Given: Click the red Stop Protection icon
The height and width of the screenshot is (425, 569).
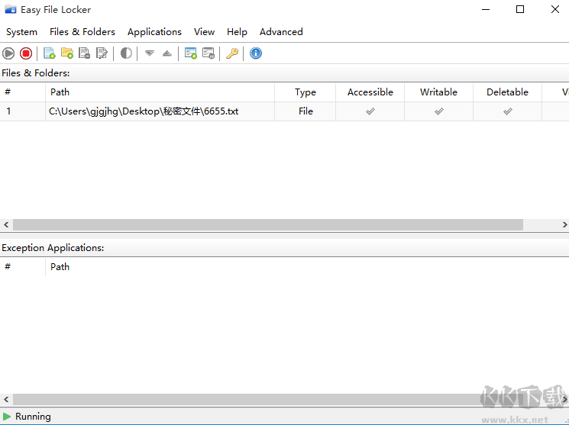Looking at the screenshot, I should pyautogui.click(x=26, y=53).
